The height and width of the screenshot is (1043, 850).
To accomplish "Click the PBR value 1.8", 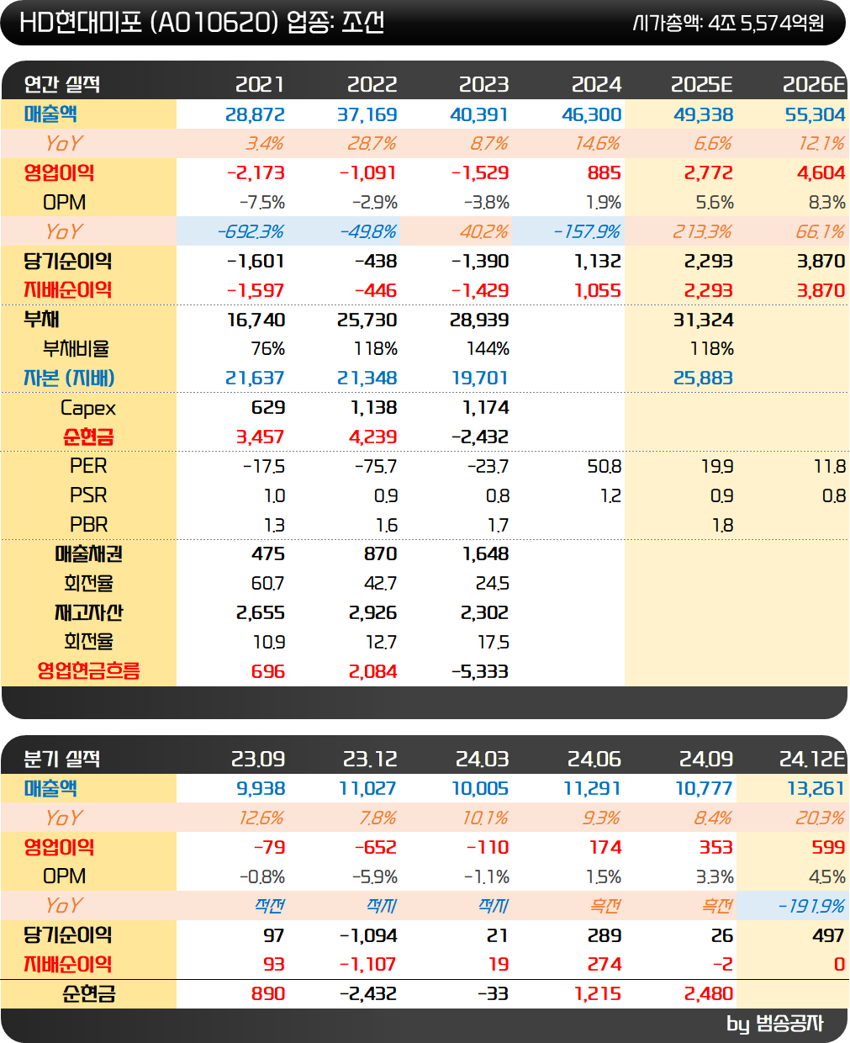I will click(x=722, y=526).
